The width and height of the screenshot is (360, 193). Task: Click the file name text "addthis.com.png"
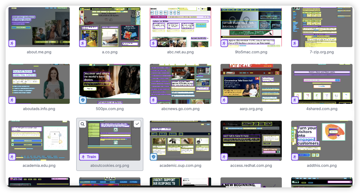(x=322, y=166)
